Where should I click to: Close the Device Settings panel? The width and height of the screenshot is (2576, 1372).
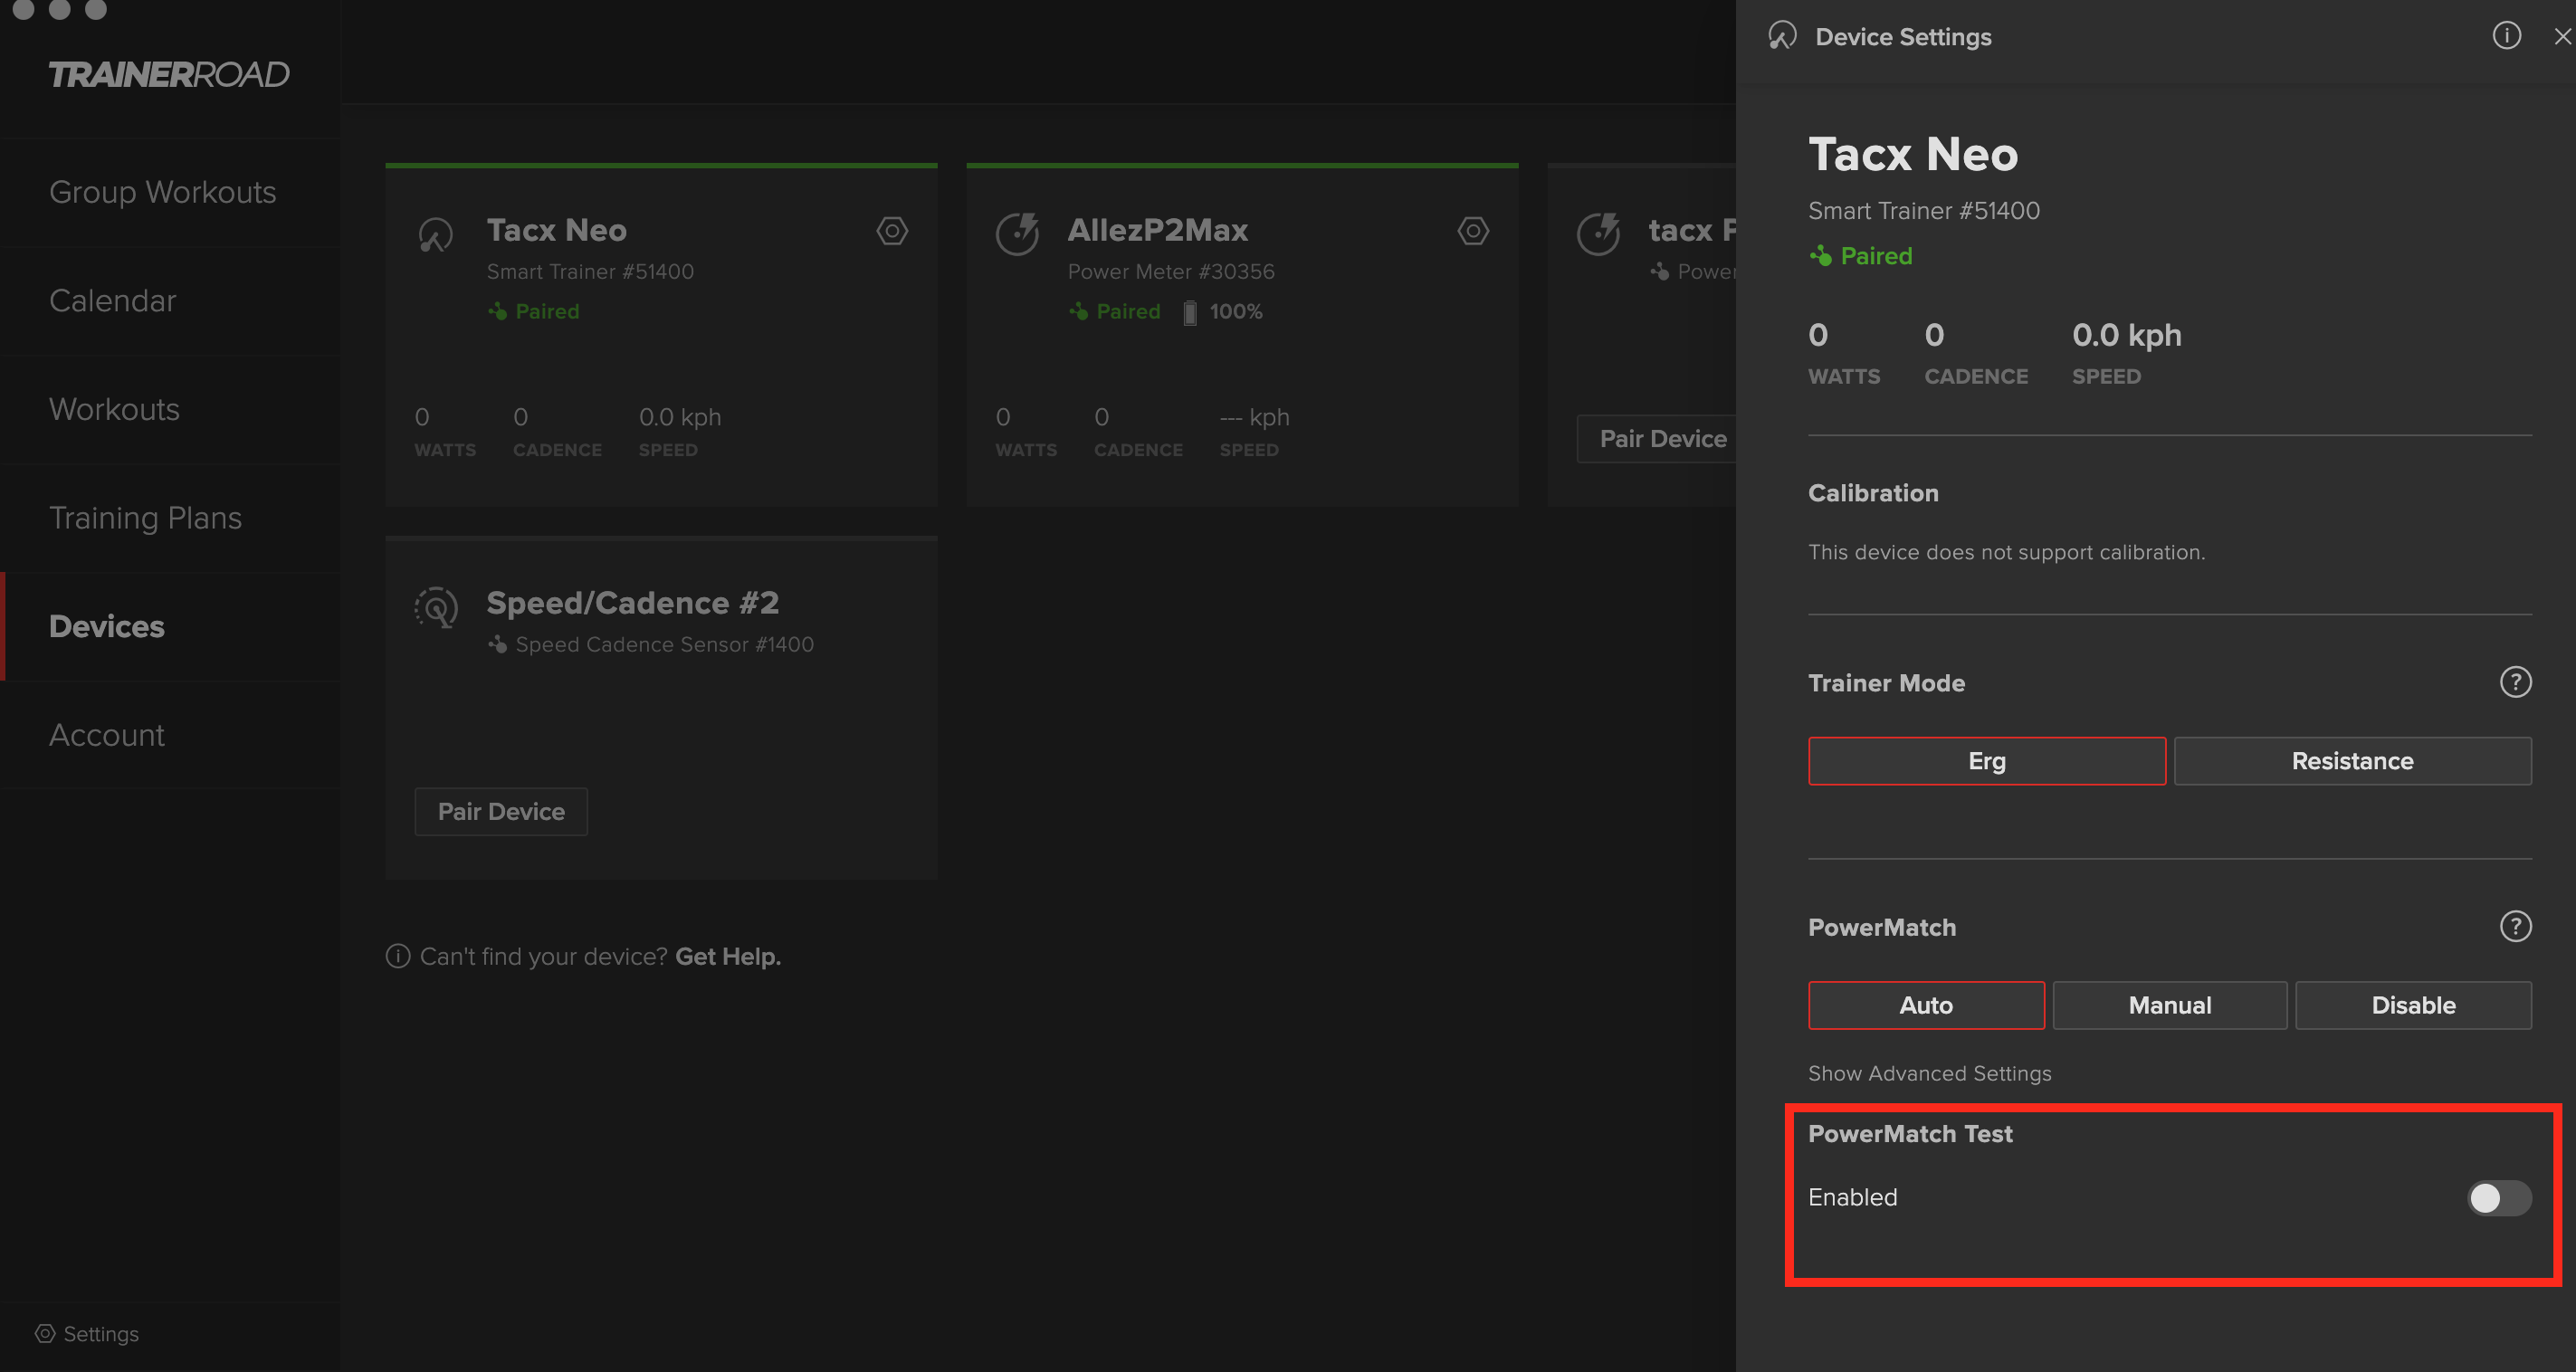pos(2562,36)
